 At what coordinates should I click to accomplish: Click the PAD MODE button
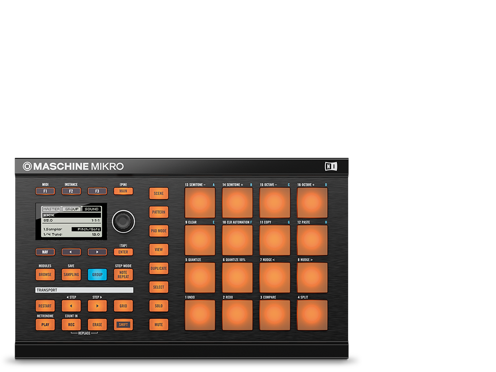point(159,231)
